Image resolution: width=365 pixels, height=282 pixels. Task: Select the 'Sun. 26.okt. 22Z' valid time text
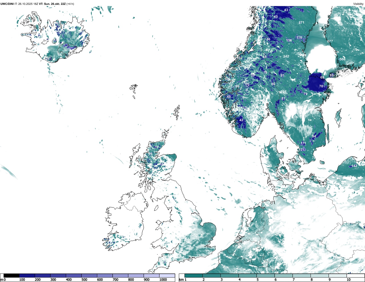click(x=54, y=4)
